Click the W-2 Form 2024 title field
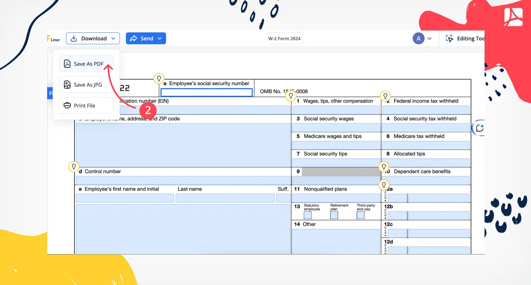531x285 pixels. coord(284,38)
